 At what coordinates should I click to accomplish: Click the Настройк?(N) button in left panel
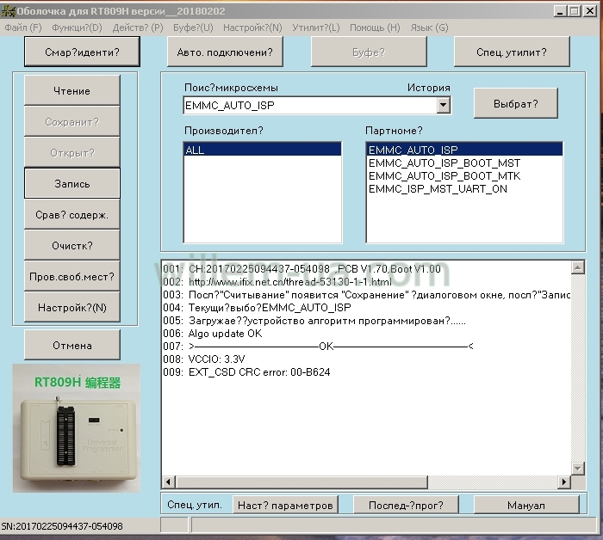coord(71,308)
